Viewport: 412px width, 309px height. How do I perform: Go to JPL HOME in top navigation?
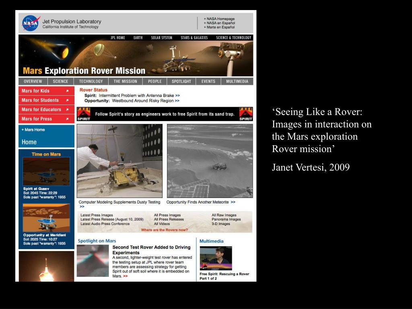(118, 37)
